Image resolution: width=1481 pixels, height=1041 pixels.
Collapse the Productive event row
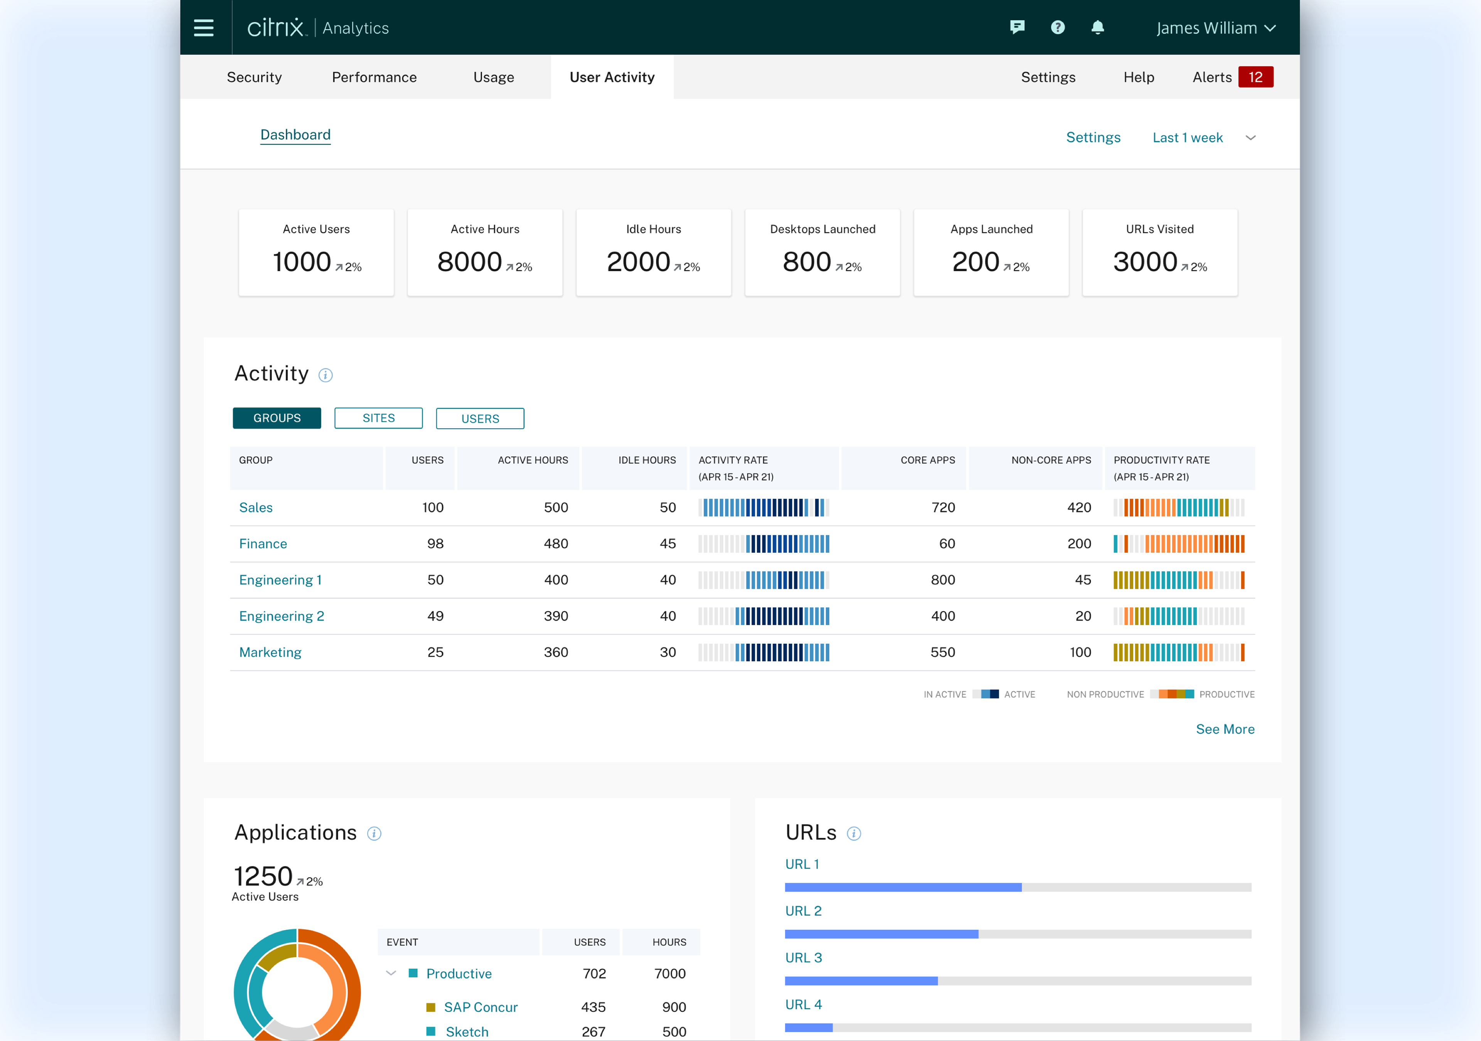pyautogui.click(x=391, y=973)
